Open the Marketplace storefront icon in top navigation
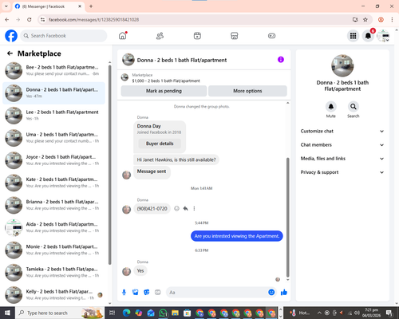The width and height of the screenshot is (399, 319). coord(235,36)
